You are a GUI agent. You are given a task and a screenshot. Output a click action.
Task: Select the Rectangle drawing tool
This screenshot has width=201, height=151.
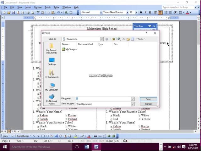click(43, 136)
